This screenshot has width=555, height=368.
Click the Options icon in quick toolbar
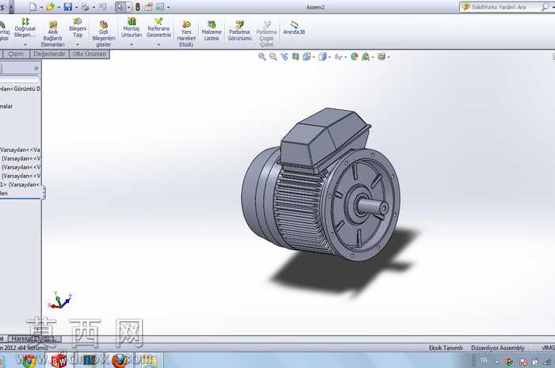click(x=160, y=6)
